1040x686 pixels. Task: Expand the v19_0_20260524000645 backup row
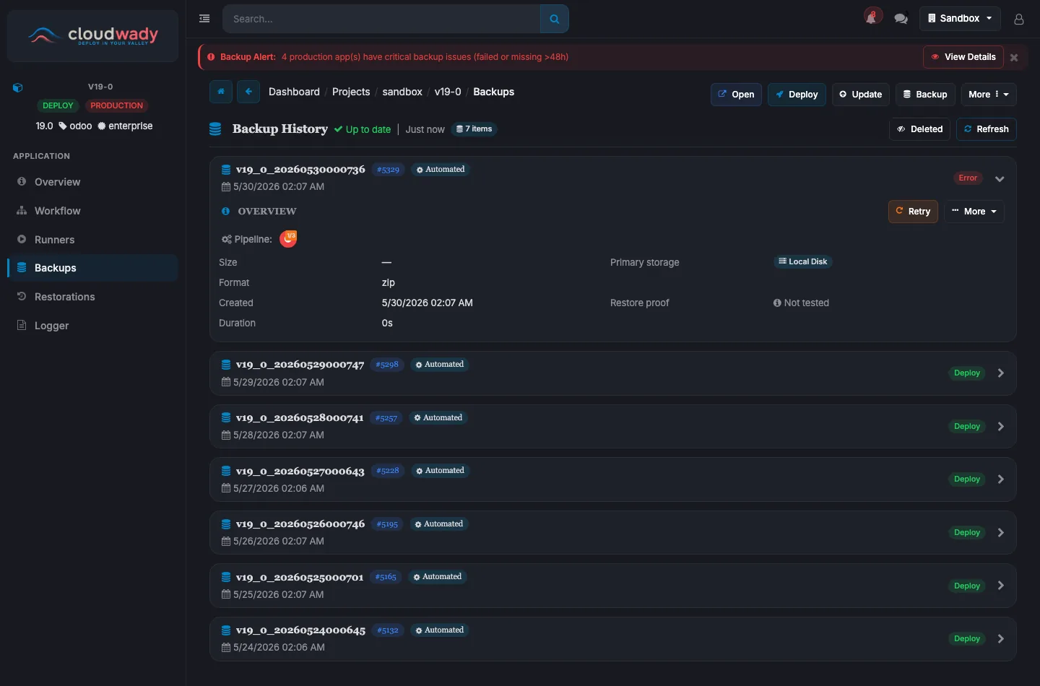1000,639
